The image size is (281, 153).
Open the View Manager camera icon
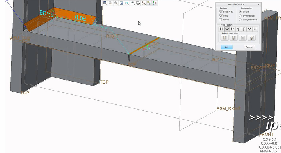click(x=138, y=3)
